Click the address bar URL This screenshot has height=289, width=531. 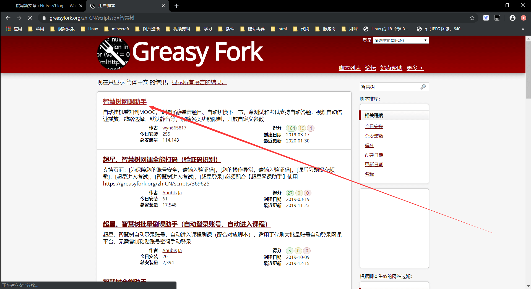[92, 18]
